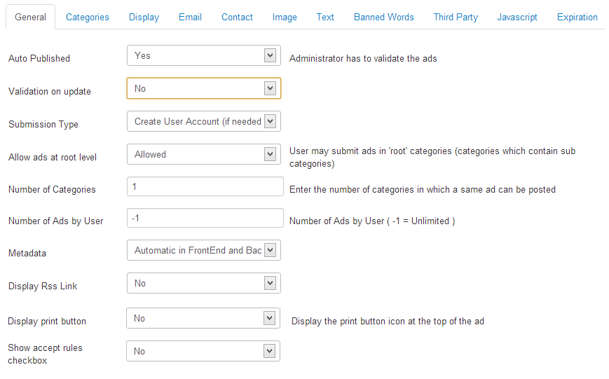This screenshot has height=379, width=609.
Task: Open the Display print button dropdown
Action: pos(203,319)
